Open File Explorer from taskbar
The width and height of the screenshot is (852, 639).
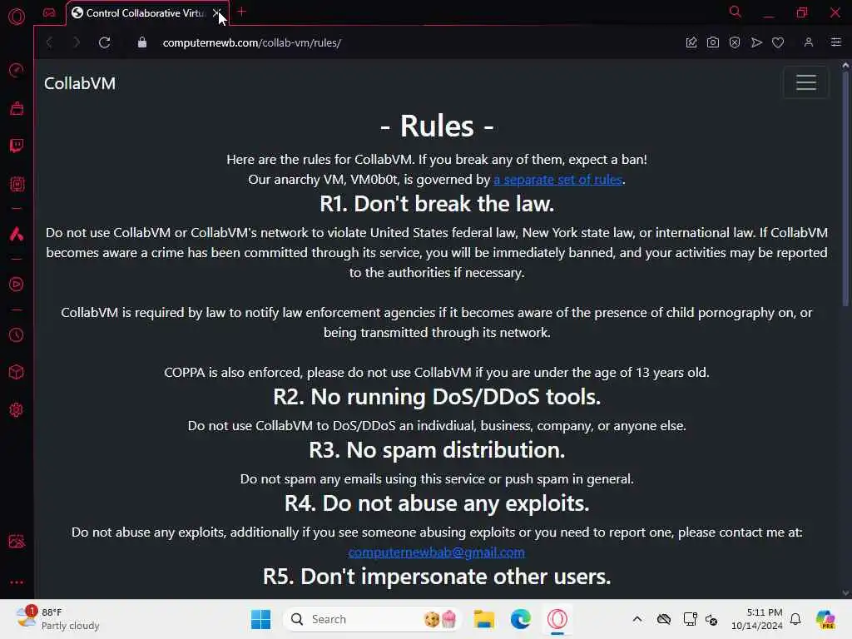[483, 619]
